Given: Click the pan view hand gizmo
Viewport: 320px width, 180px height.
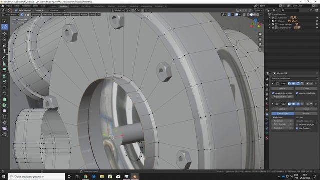Looking at the screenshot, I should click(260, 39).
